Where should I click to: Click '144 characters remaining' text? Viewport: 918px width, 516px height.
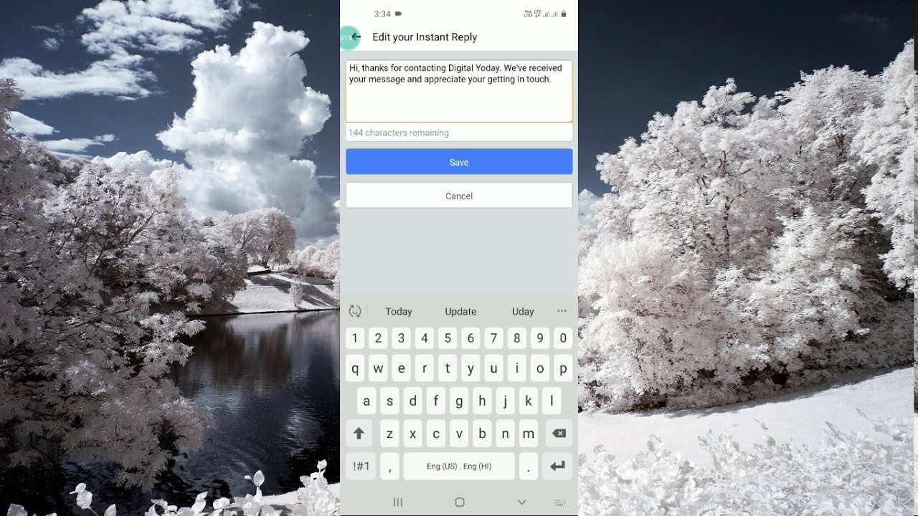click(x=399, y=133)
